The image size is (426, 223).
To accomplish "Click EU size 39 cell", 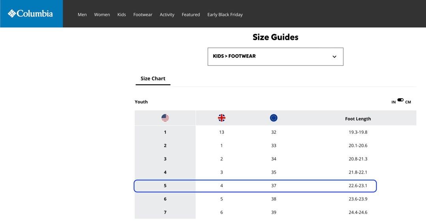I will point(274,212).
